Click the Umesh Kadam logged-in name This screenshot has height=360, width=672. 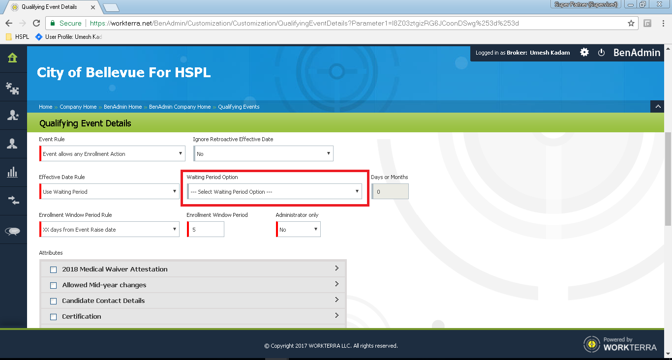coord(550,53)
